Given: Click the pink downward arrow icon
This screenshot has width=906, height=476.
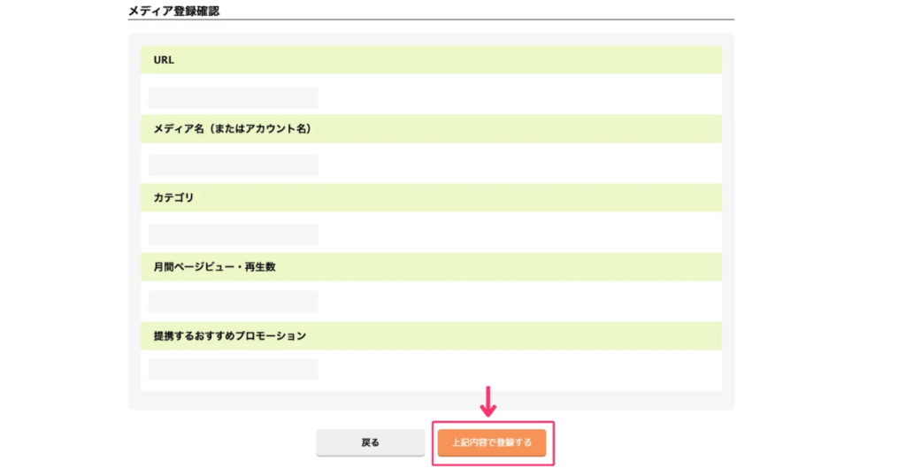Looking at the screenshot, I should coord(488,401).
